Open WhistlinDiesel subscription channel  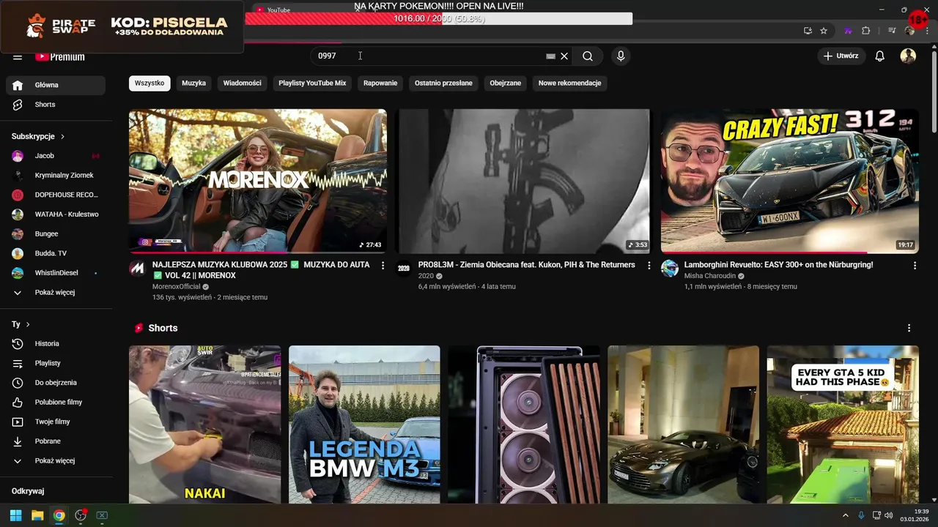coord(56,273)
